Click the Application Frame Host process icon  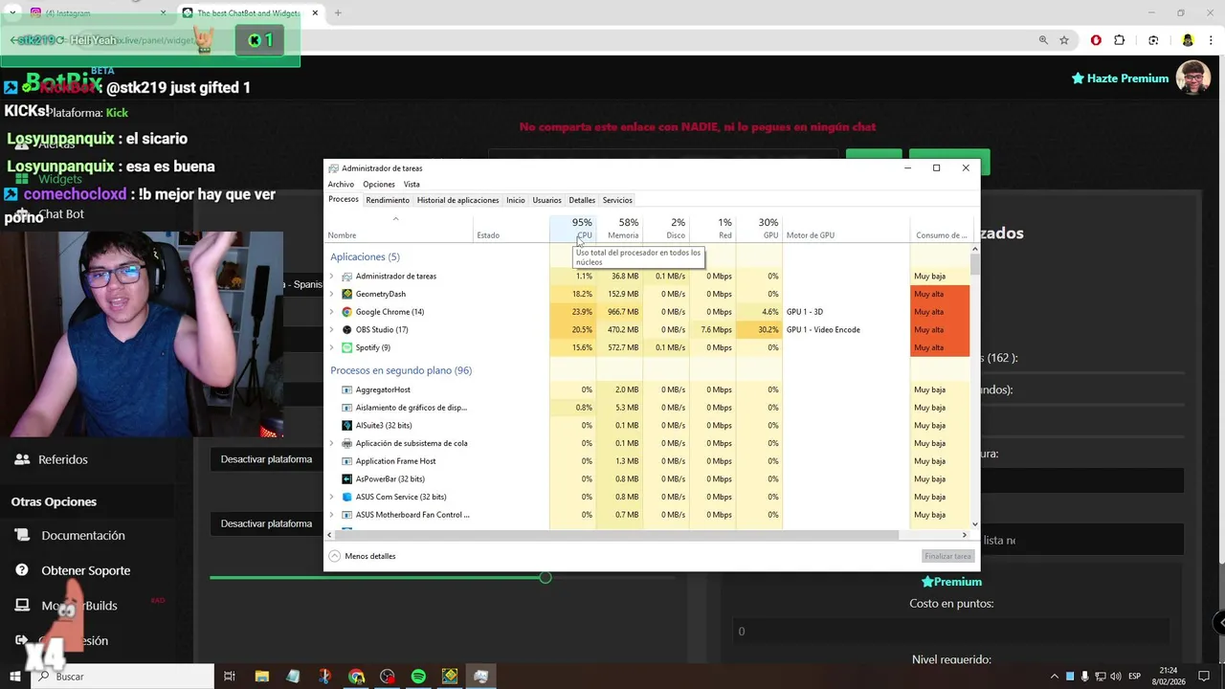click(346, 461)
